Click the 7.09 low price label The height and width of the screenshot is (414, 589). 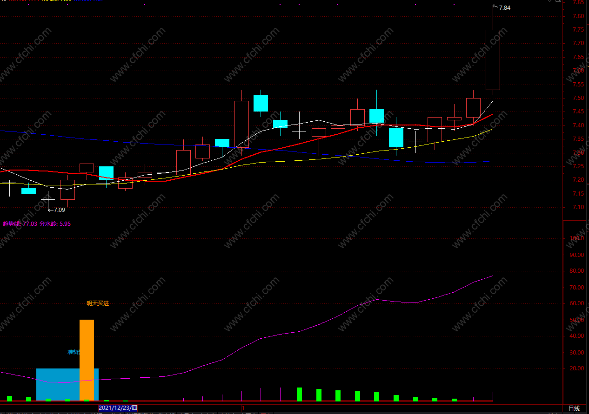(x=60, y=210)
